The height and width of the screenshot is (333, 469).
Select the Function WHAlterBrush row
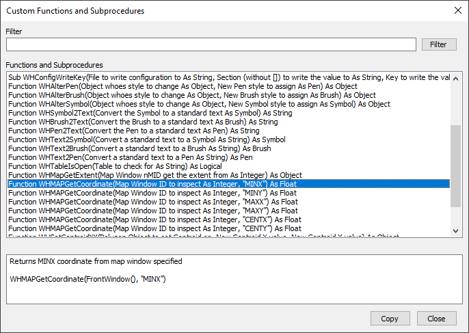point(229,95)
